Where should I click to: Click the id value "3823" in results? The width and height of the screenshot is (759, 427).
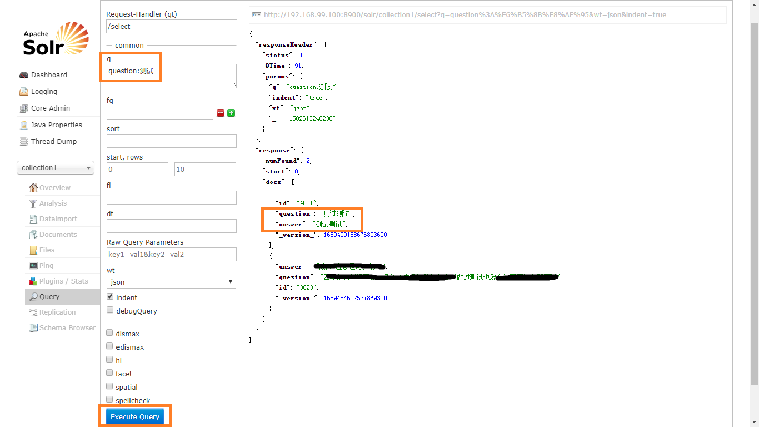point(307,287)
